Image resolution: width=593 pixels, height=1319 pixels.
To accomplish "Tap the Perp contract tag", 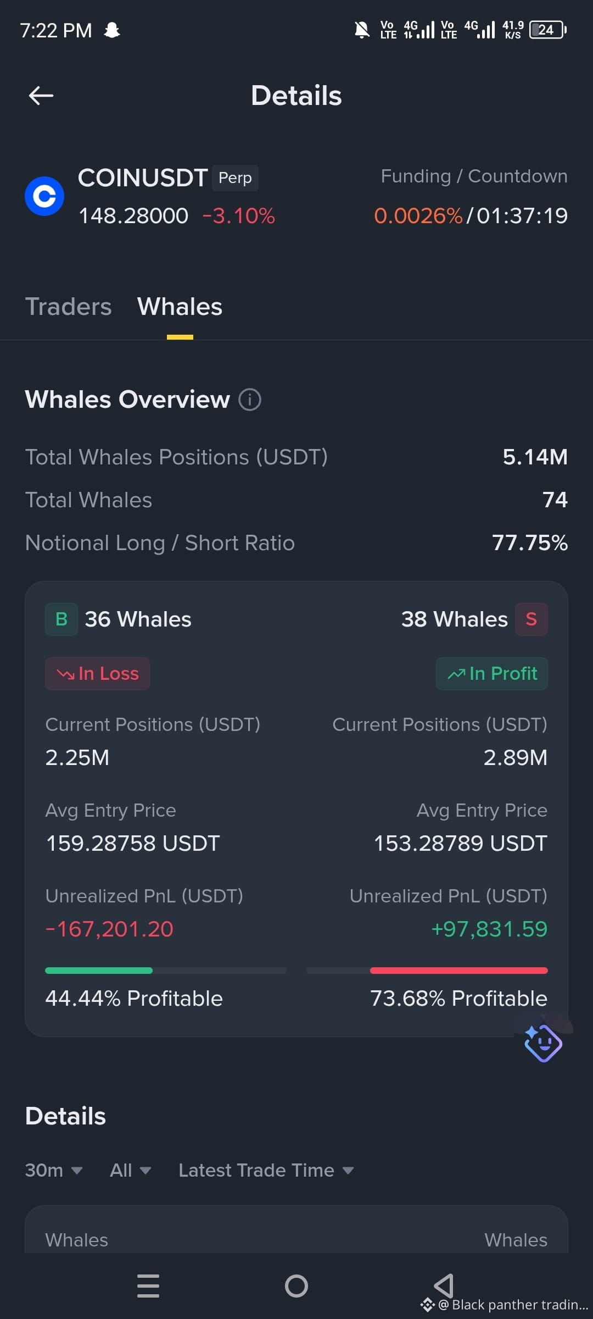I will click(235, 178).
